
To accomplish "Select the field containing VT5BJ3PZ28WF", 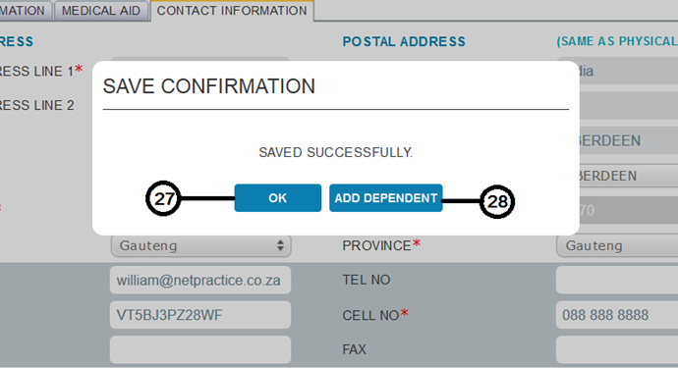I will pos(200,315).
